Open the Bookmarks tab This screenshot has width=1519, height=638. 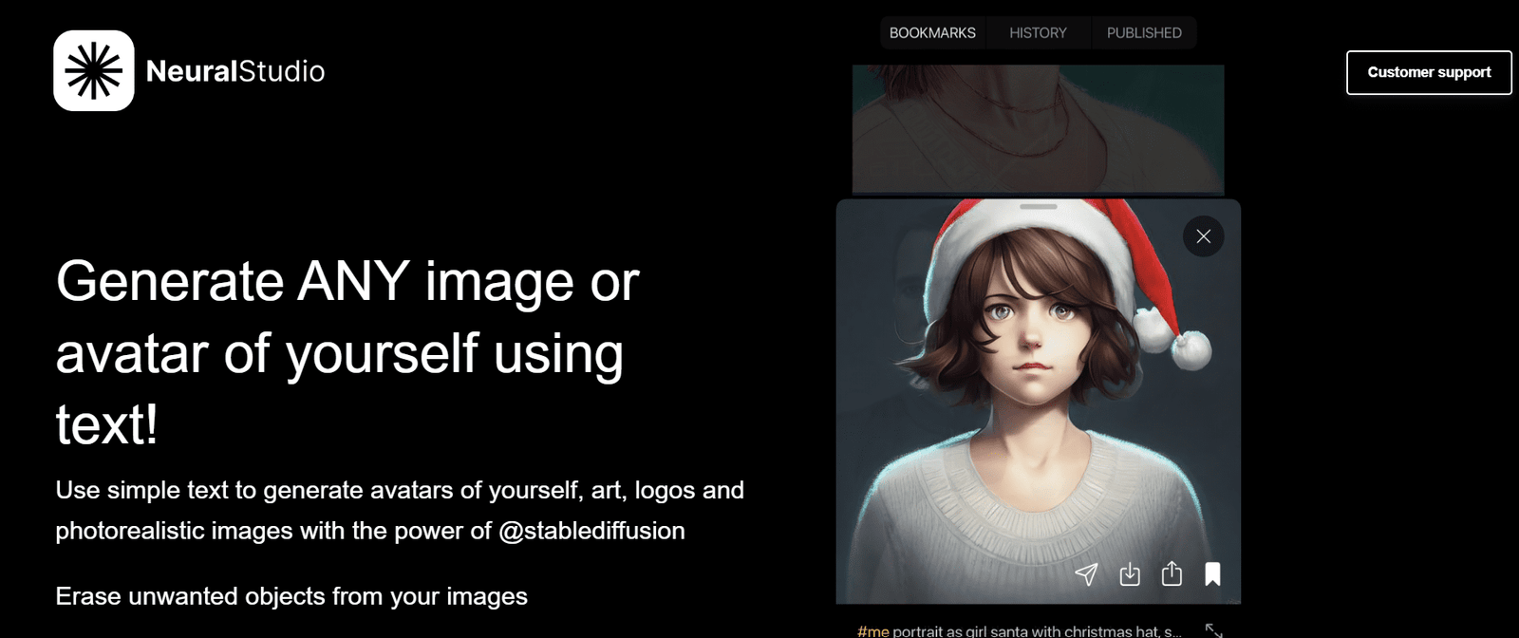pyautogui.click(x=931, y=33)
